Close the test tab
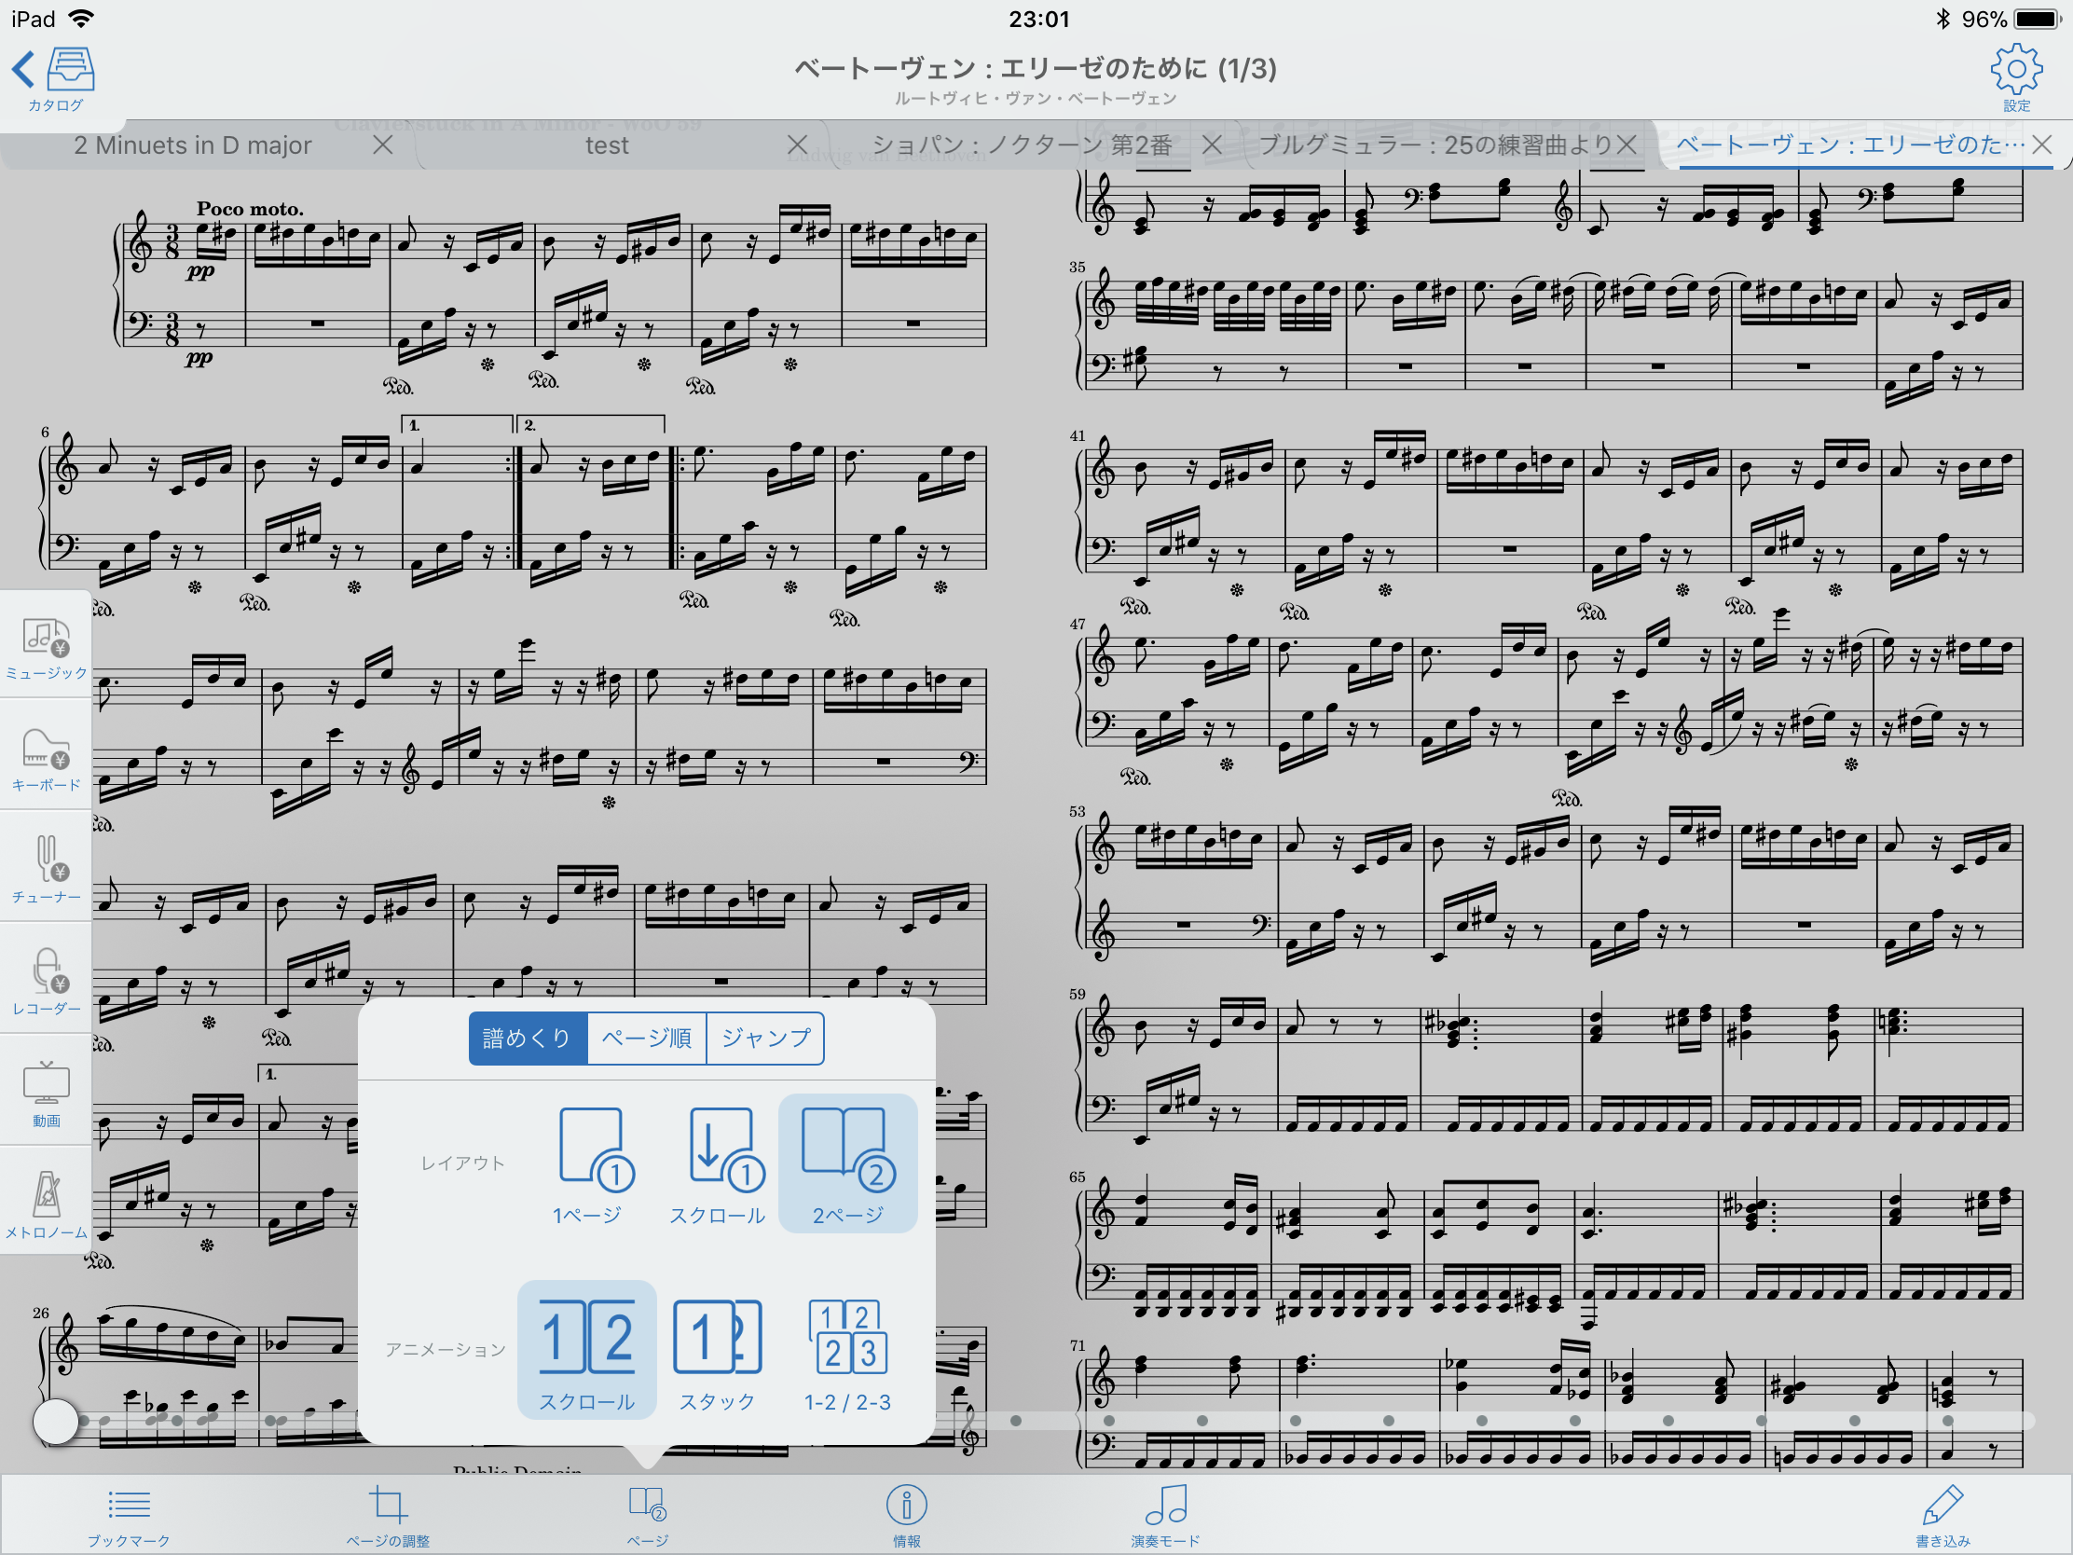The width and height of the screenshot is (2073, 1555). point(798,144)
